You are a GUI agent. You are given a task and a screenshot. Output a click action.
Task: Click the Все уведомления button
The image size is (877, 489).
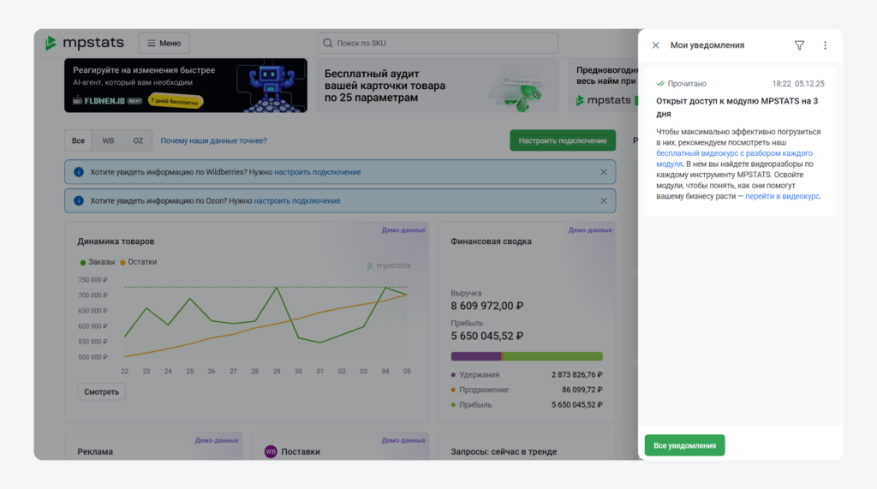click(x=684, y=445)
